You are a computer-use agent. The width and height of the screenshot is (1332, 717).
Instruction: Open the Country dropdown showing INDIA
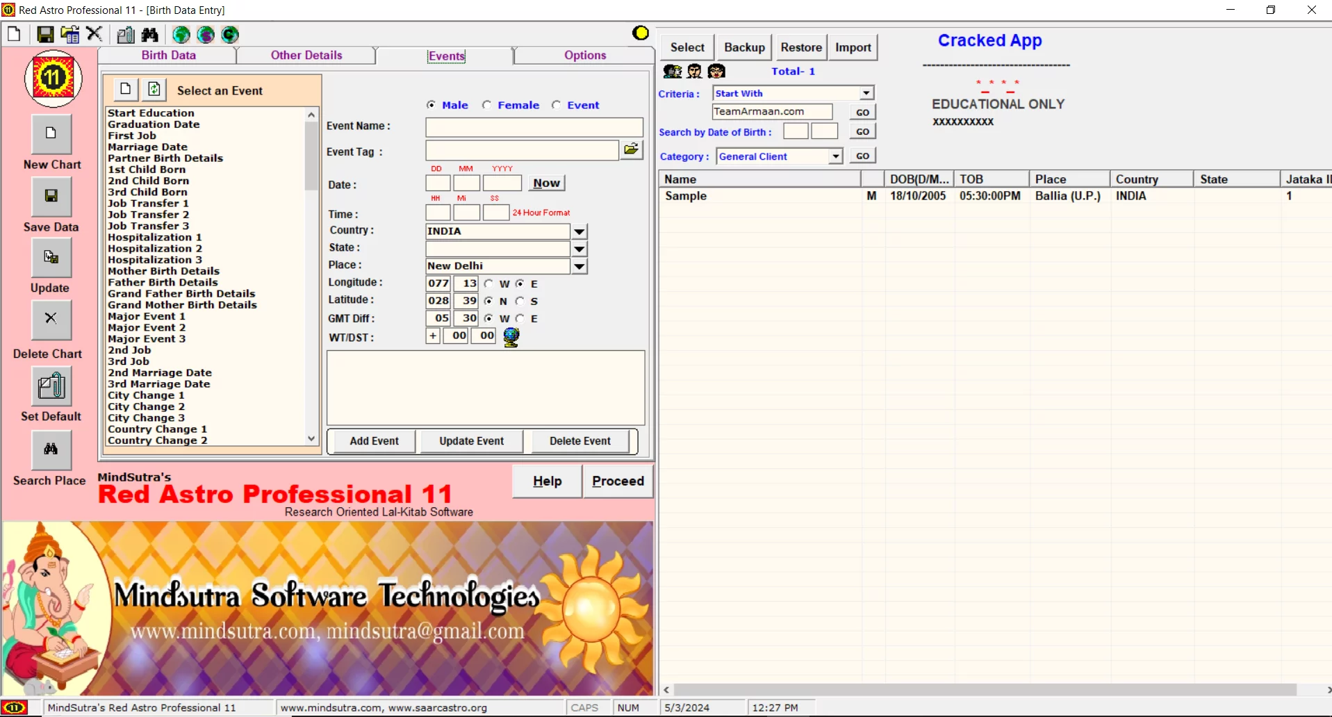coord(579,231)
